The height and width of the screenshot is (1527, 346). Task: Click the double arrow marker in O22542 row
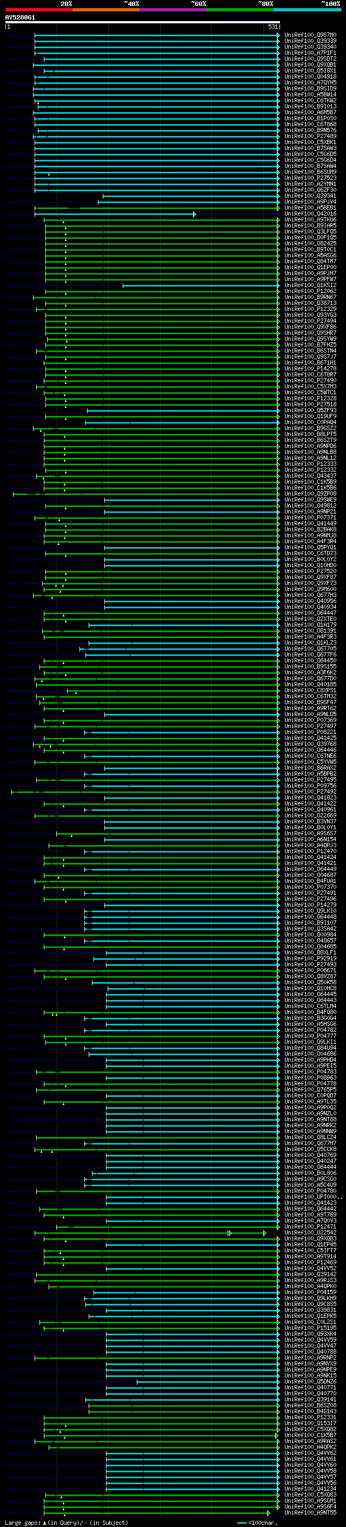click(x=229, y=1233)
